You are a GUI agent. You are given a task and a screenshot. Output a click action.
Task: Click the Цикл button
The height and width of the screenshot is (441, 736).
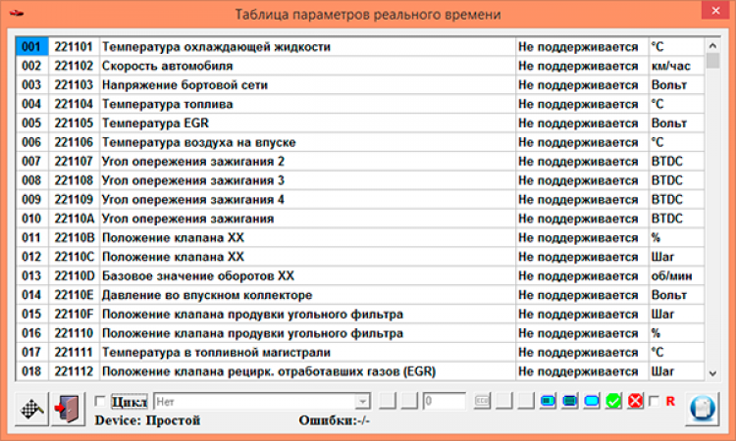(130, 402)
